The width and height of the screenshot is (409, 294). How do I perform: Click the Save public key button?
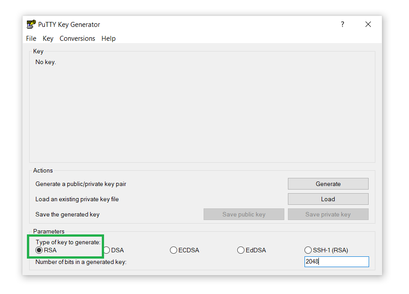coord(244,214)
